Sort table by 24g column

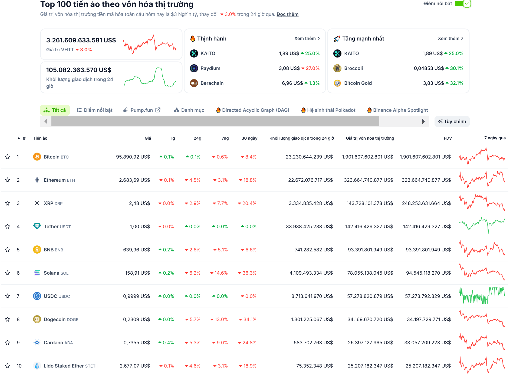(x=198, y=138)
